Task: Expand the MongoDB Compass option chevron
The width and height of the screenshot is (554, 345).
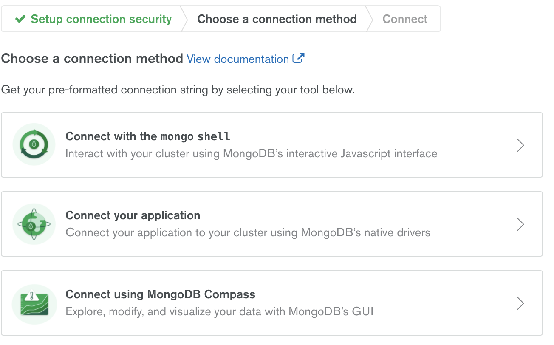Action: [520, 303]
